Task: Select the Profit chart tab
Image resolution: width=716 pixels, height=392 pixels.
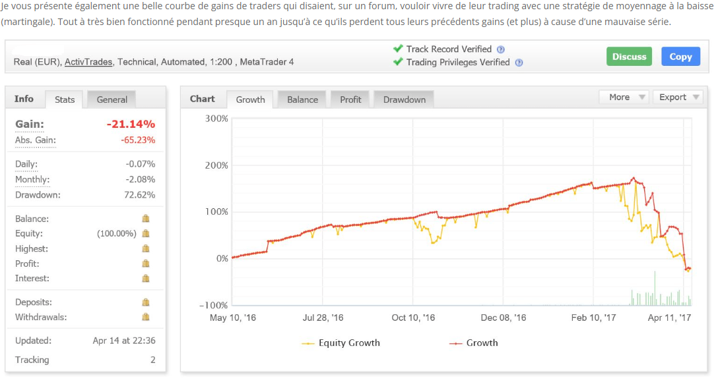Action: (350, 99)
